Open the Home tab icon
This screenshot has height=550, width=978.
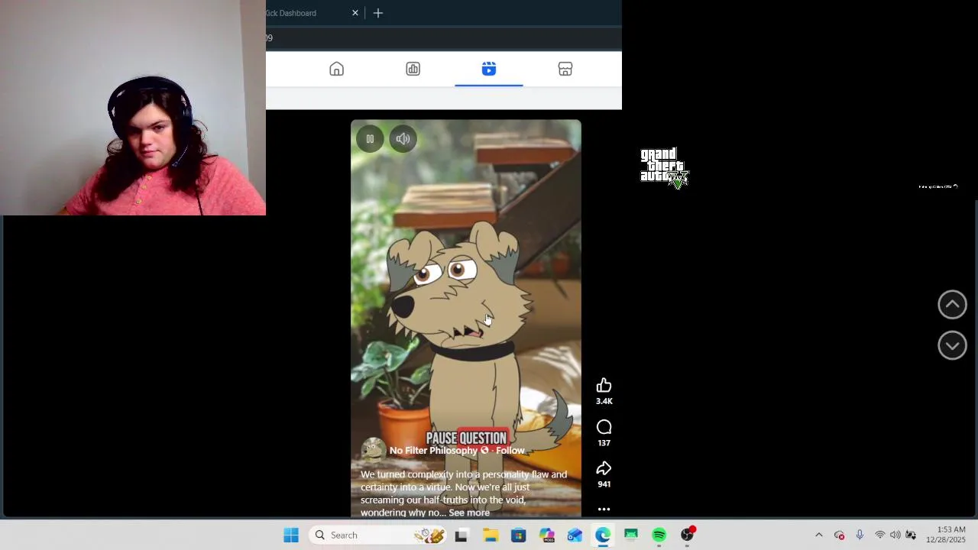click(x=336, y=70)
